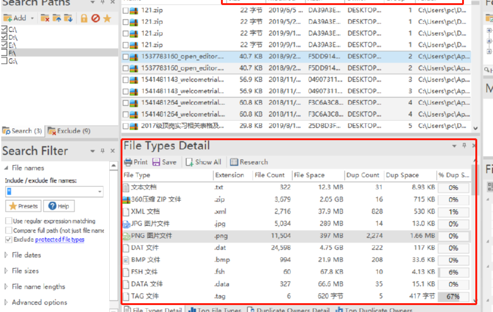Click the Help question mark button
This screenshot has width=493, height=312.
coord(59,207)
